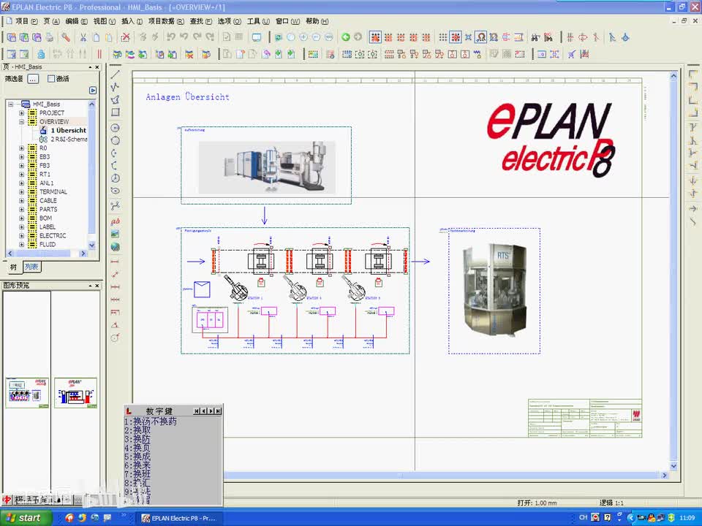Click the blue padlock toolbar icon

41,54
